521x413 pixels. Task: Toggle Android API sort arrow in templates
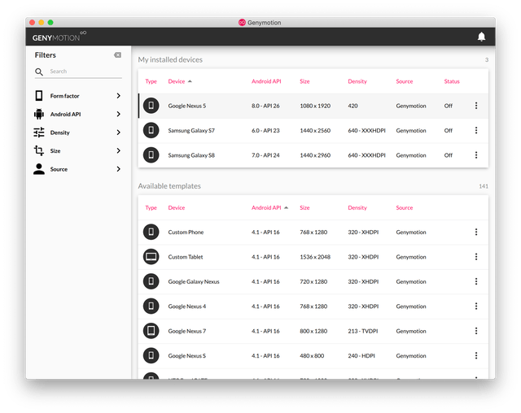pos(286,207)
